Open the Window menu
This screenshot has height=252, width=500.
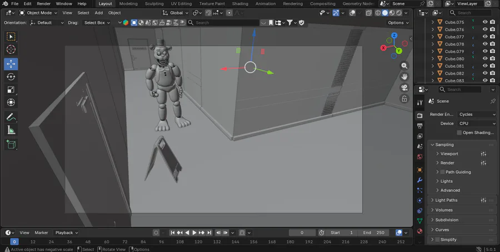pos(64,3)
